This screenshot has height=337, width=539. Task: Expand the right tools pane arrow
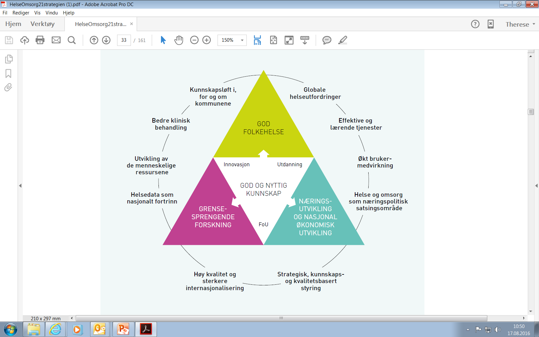tap(536, 186)
